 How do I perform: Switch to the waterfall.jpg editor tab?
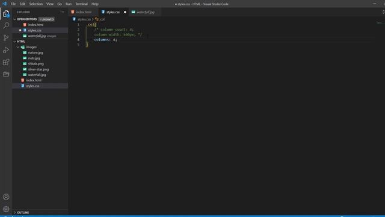(x=146, y=12)
